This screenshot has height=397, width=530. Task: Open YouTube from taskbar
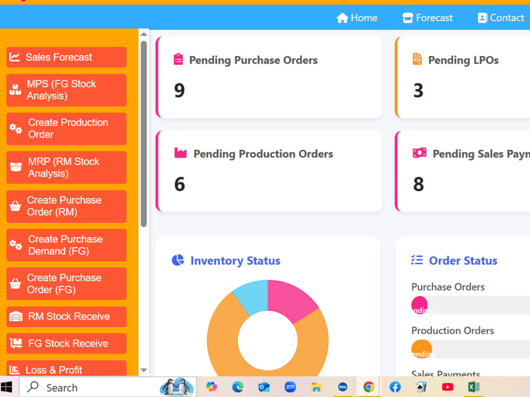click(x=447, y=387)
